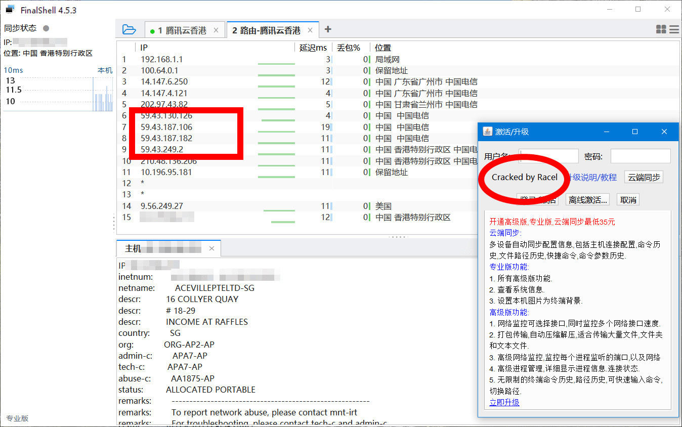The height and width of the screenshot is (427, 682).
Task: Open the 立即升级 link
Action: pyautogui.click(x=504, y=402)
